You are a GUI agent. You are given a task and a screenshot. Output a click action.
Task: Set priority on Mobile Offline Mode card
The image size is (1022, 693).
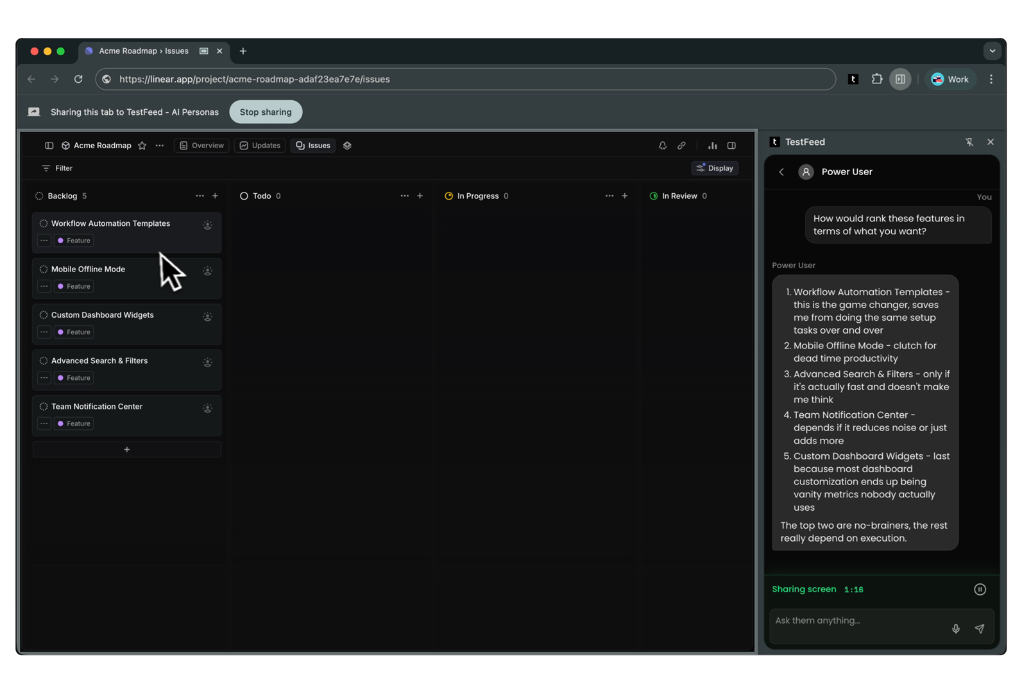pyautogui.click(x=44, y=286)
